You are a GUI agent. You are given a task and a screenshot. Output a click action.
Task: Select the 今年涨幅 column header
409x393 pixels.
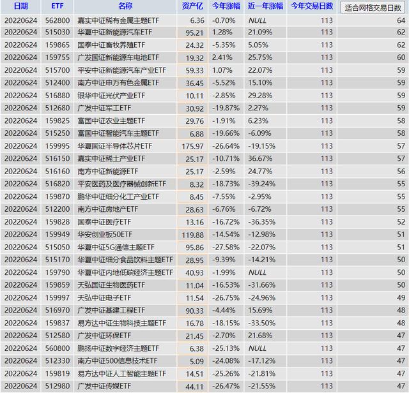225,6
